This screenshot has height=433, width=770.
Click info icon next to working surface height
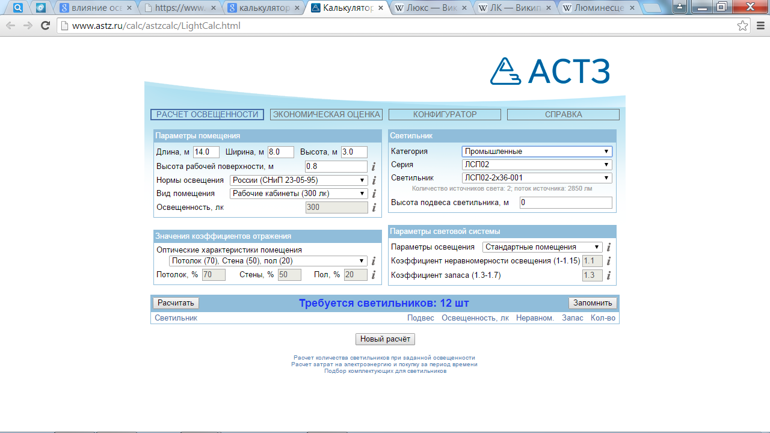coord(374,167)
